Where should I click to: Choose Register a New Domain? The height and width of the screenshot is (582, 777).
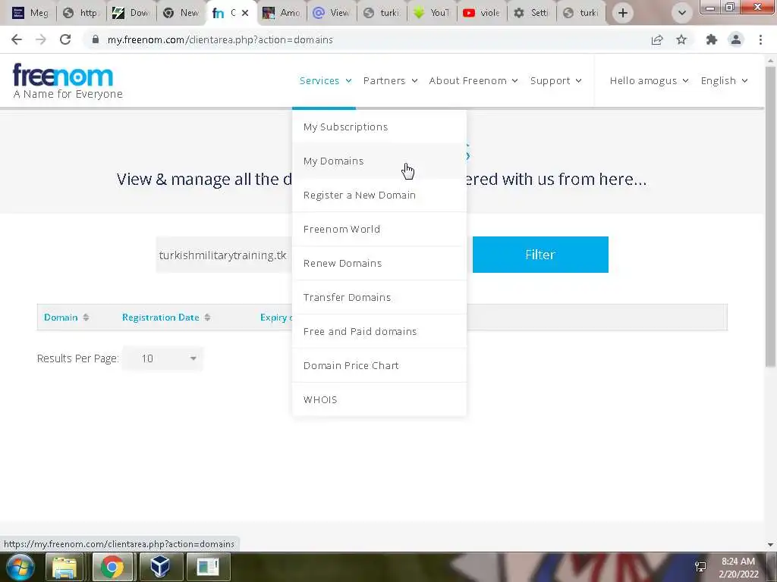pos(379,195)
